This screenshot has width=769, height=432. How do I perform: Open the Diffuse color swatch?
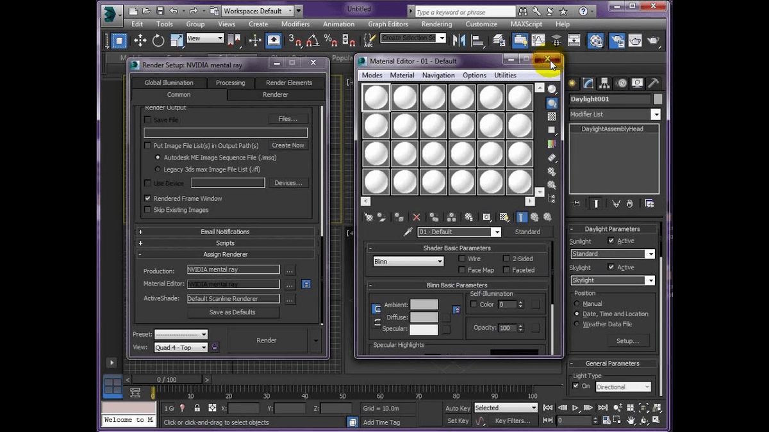tap(424, 317)
